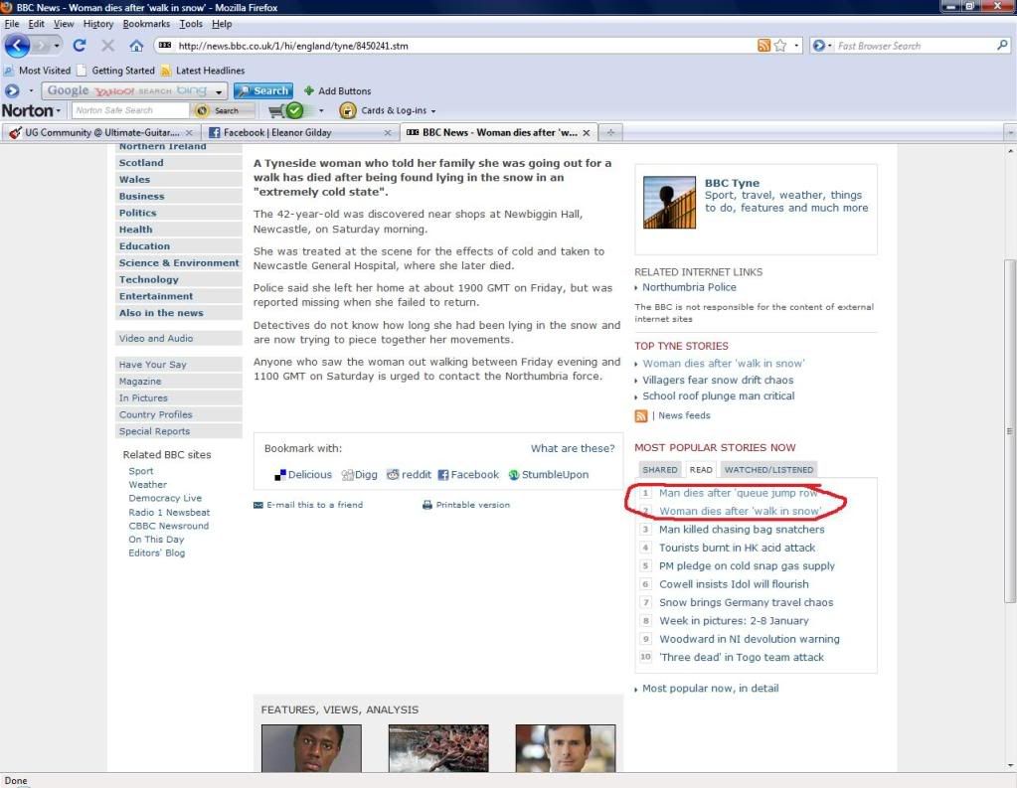The image size is (1017, 788).
Task: Select the WATCHED/LISTENED stories tab
Action: pyautogui.click(x=768, y=470)
